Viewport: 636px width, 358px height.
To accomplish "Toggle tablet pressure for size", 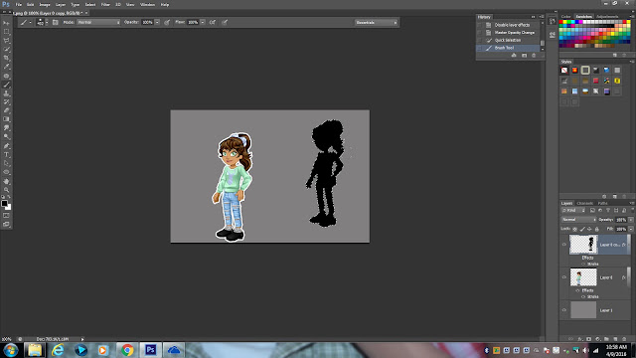I will click(225, 22).
